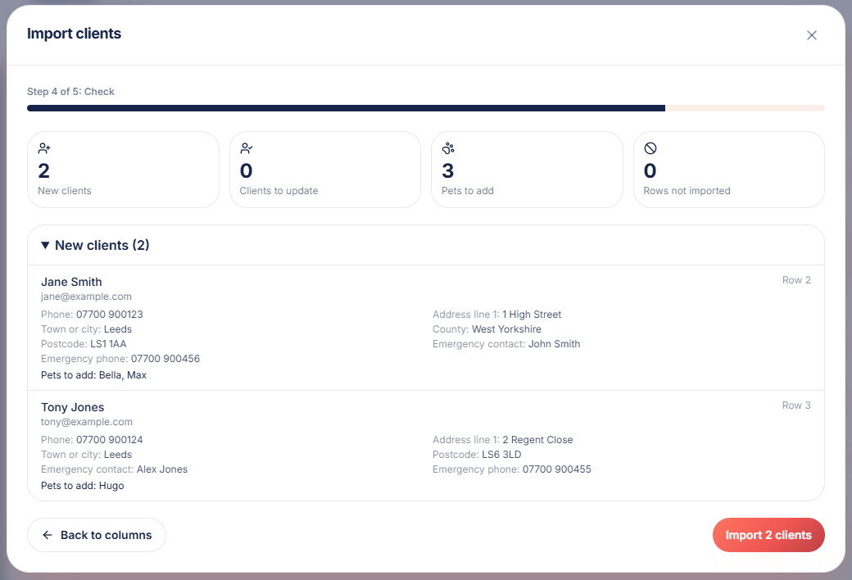Click the Step 4 of 5 progress bar
This screenshot has height=580, width=852.
click(x=426, y=108)
